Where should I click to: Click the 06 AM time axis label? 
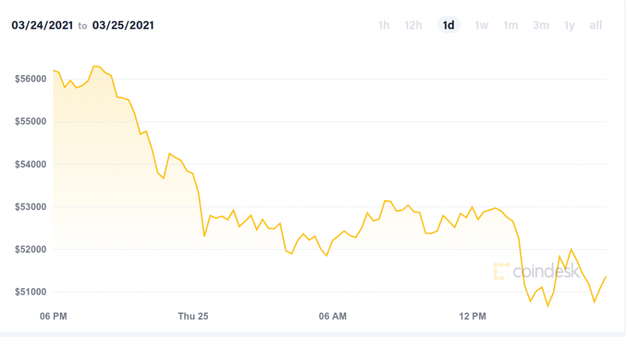click(333, 316)
